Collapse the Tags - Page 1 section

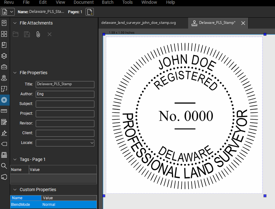pyautogui.click(x=15, y=159)
